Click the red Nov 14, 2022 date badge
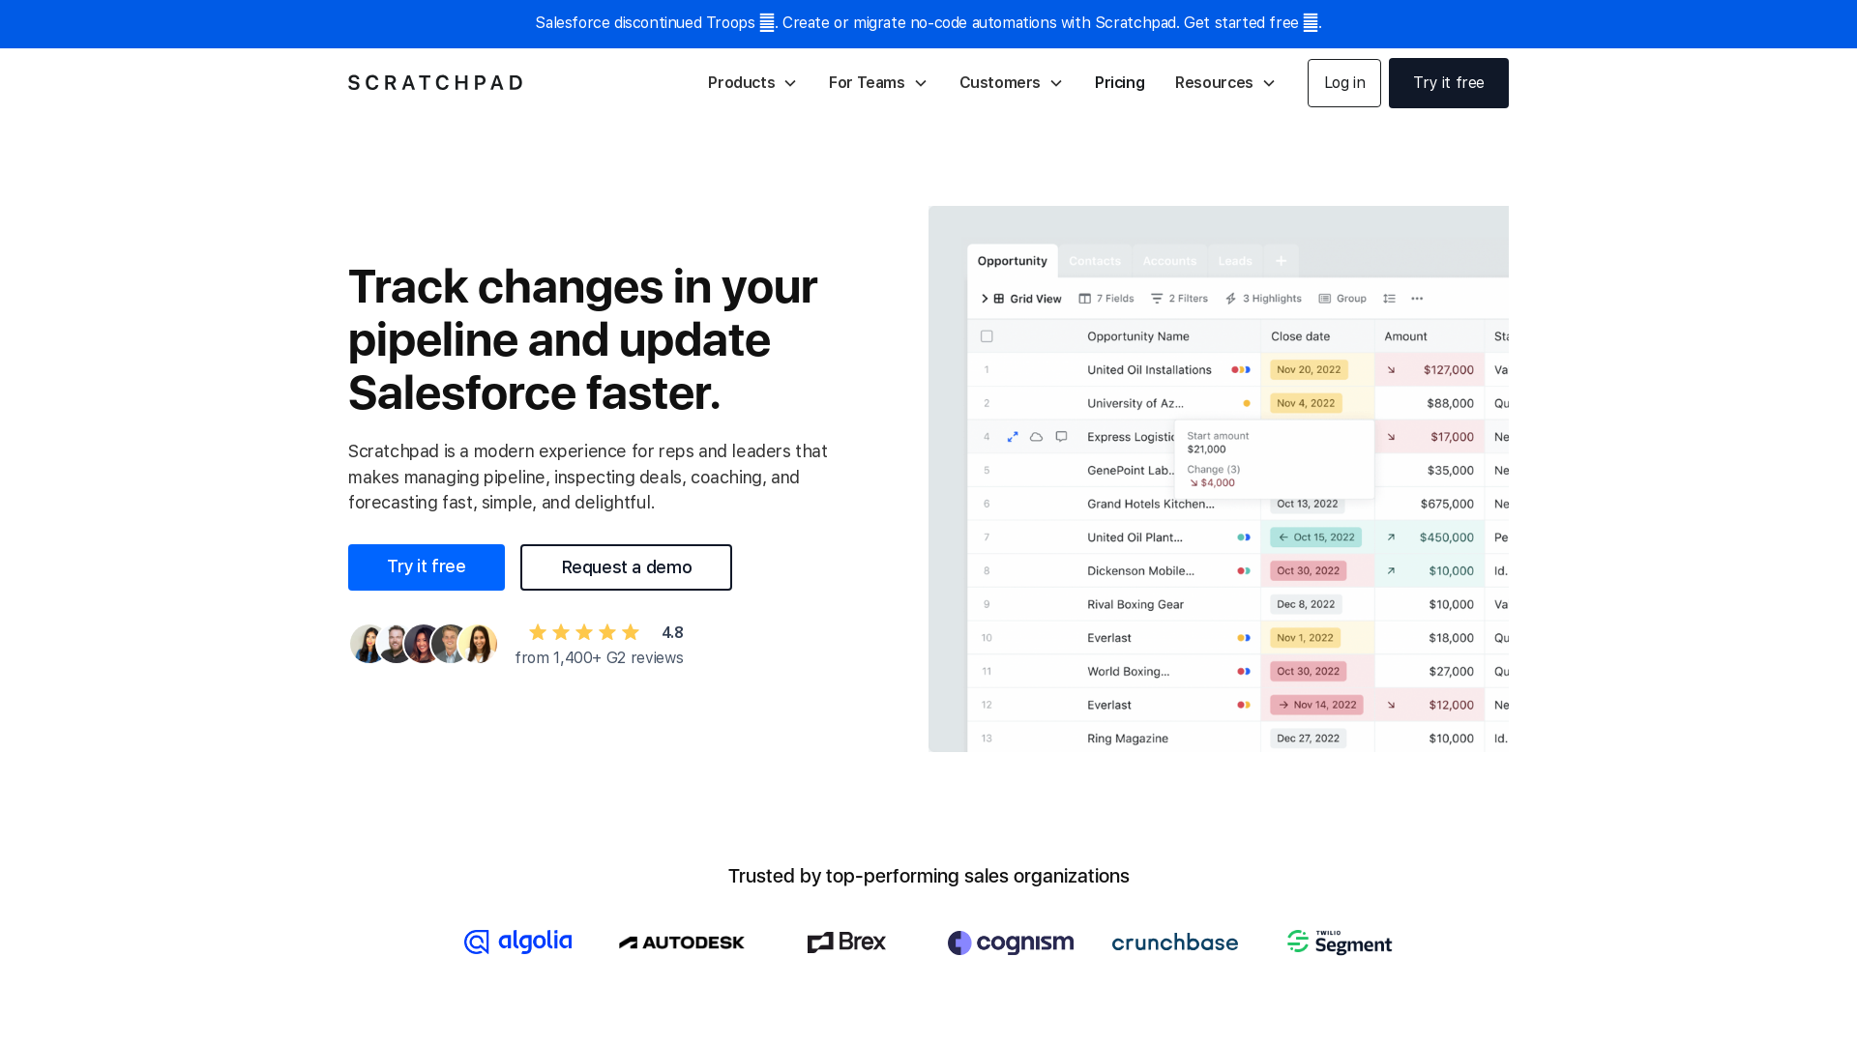1857x1044 pixels. (1316, 705)
